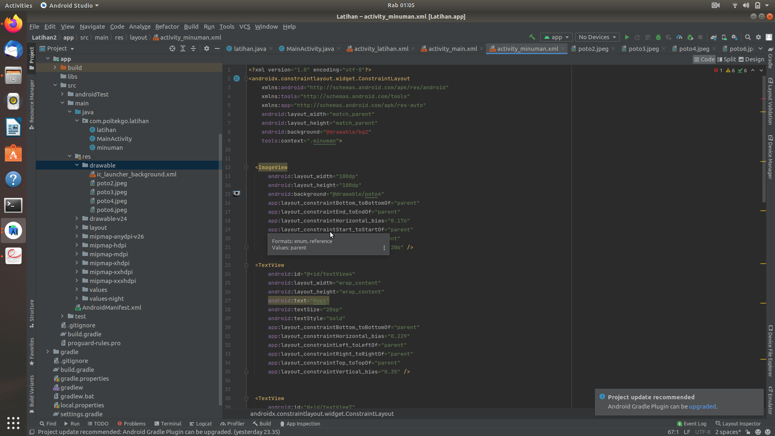
Task: Click the Make Project hammer icon
Action: tap(532, 37)
